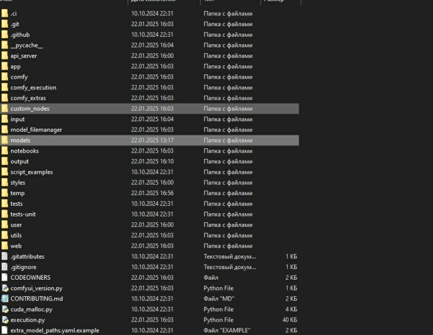The height and width of the screenshot is (335, 433).
Task: Select the models folder name
Action: 20,140
